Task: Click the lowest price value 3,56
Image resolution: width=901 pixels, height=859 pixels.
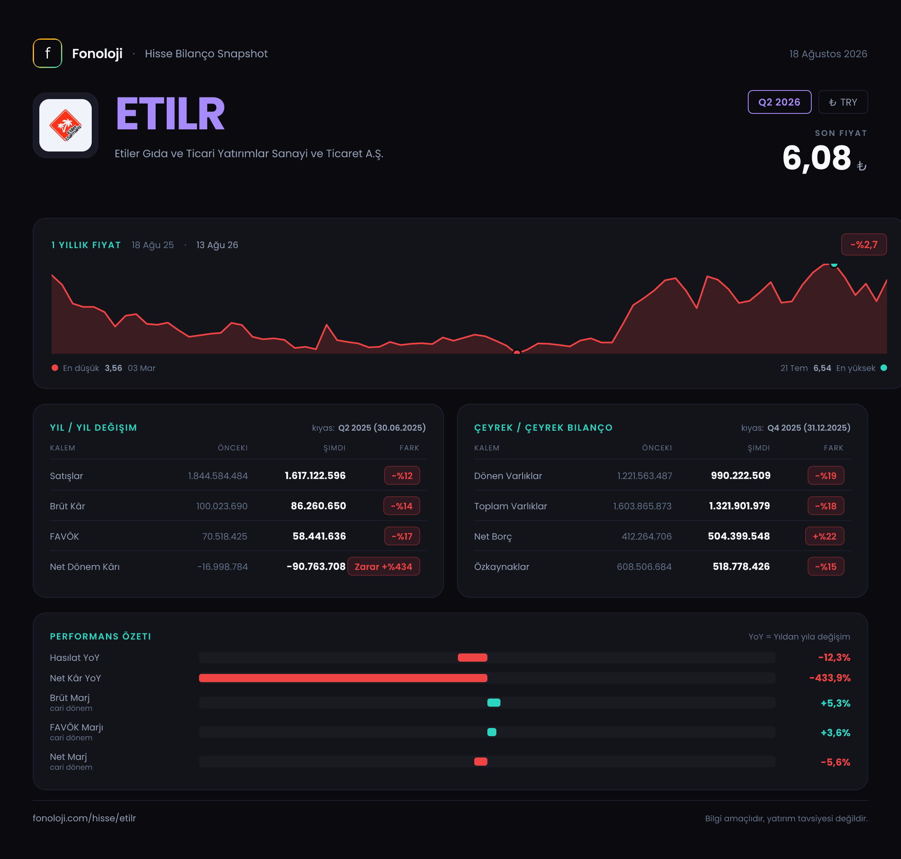Action: click(x=113, y=368)
